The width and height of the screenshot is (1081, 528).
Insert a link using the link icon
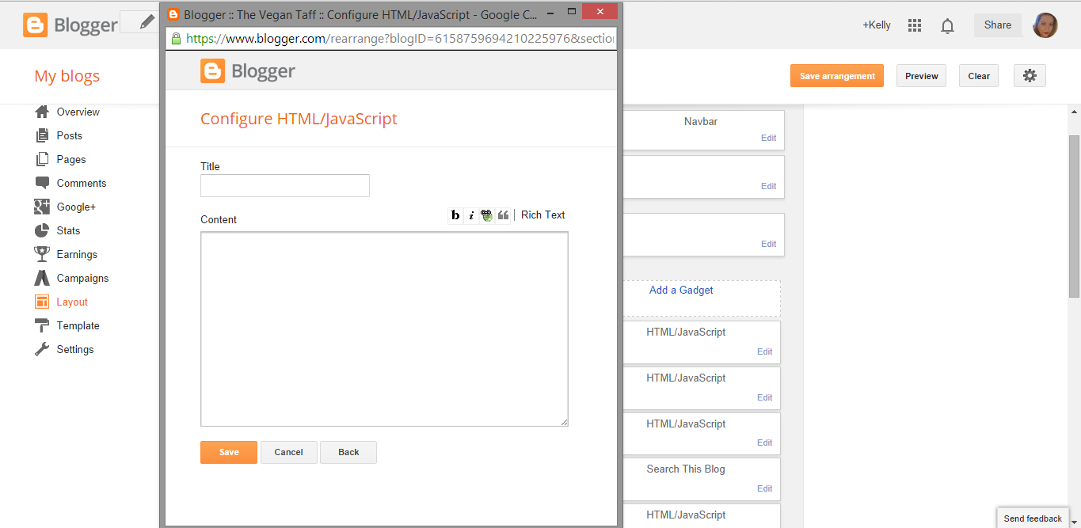[x=487, y=215]
